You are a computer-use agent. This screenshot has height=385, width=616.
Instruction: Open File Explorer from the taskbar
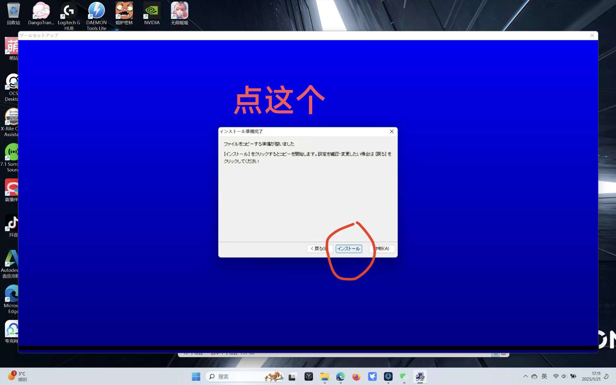[x=325, y=377]
